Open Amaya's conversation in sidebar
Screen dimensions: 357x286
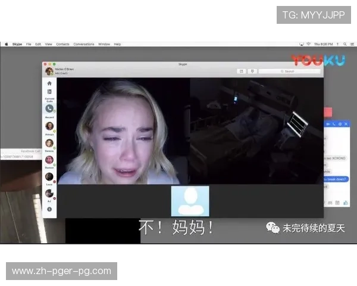point(49,126)
